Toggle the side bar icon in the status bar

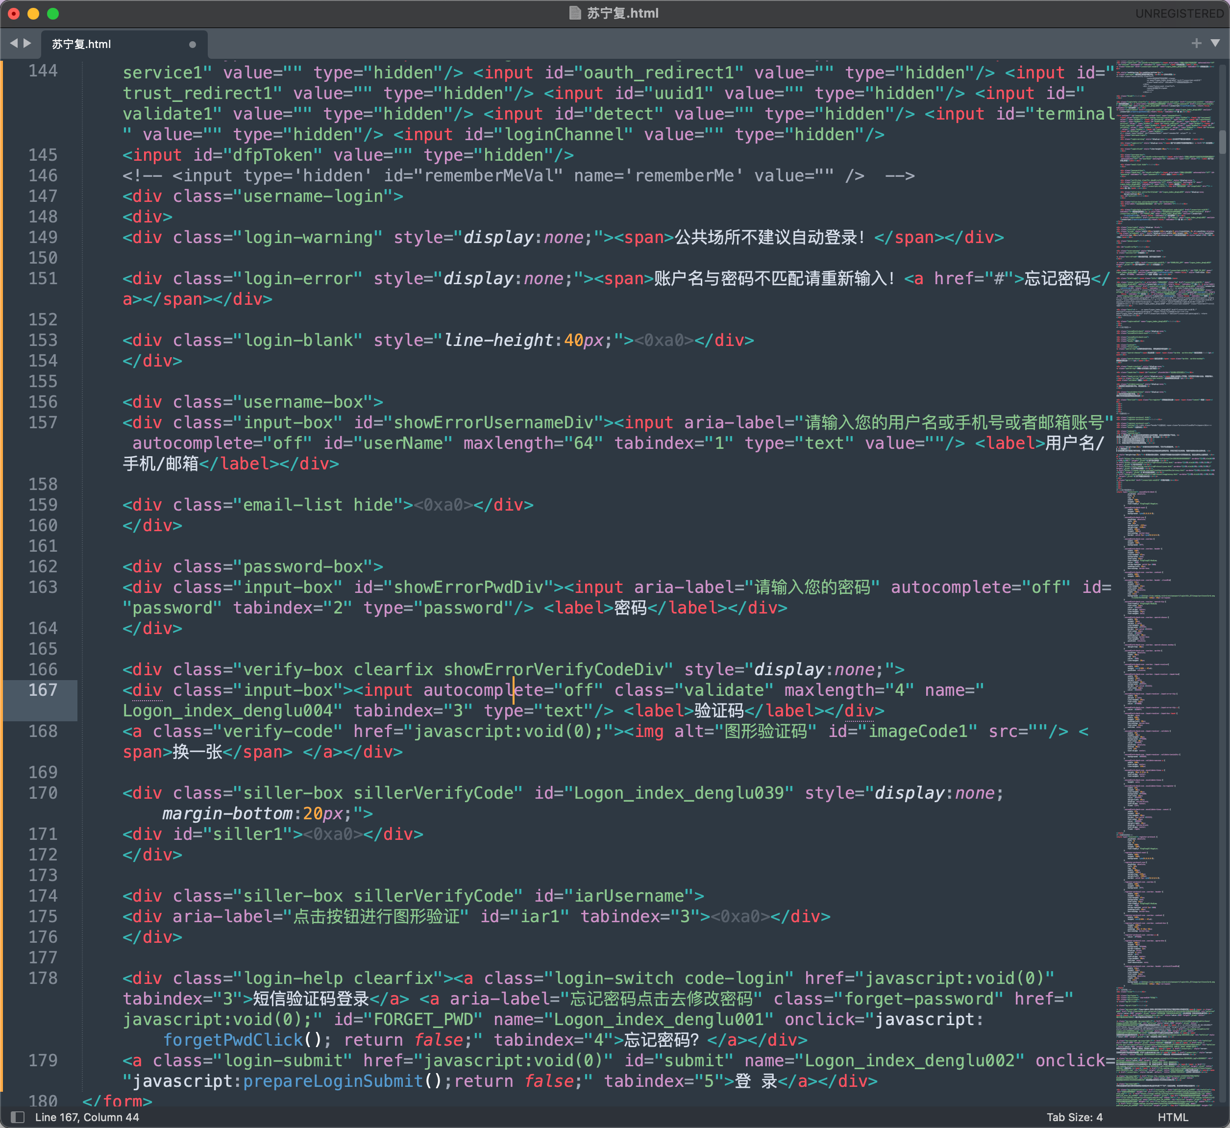18,1117
